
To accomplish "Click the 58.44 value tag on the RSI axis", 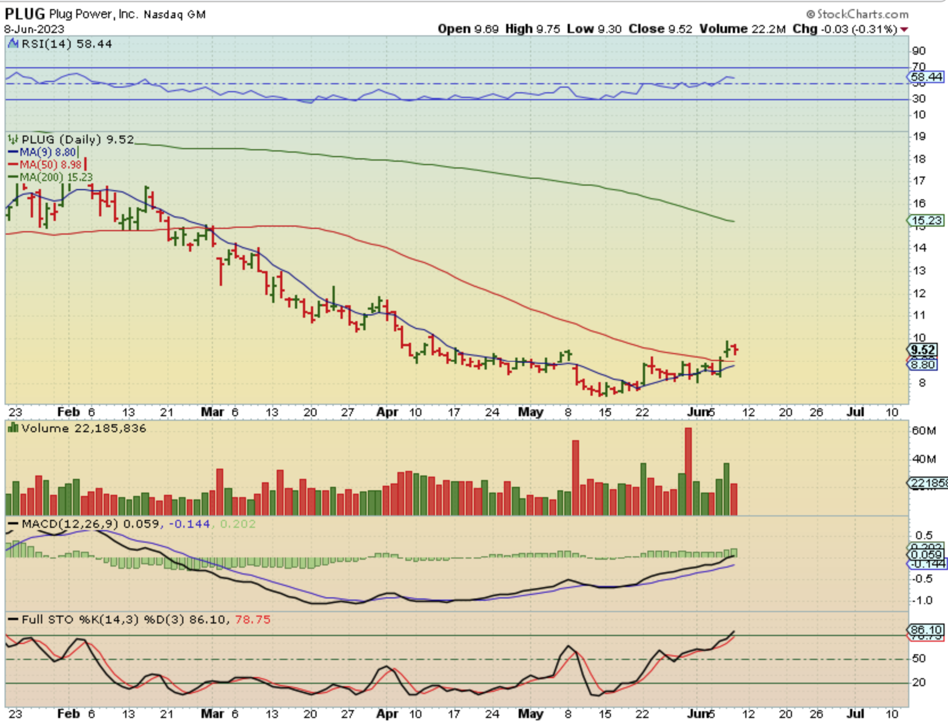I will pos(926,77).
